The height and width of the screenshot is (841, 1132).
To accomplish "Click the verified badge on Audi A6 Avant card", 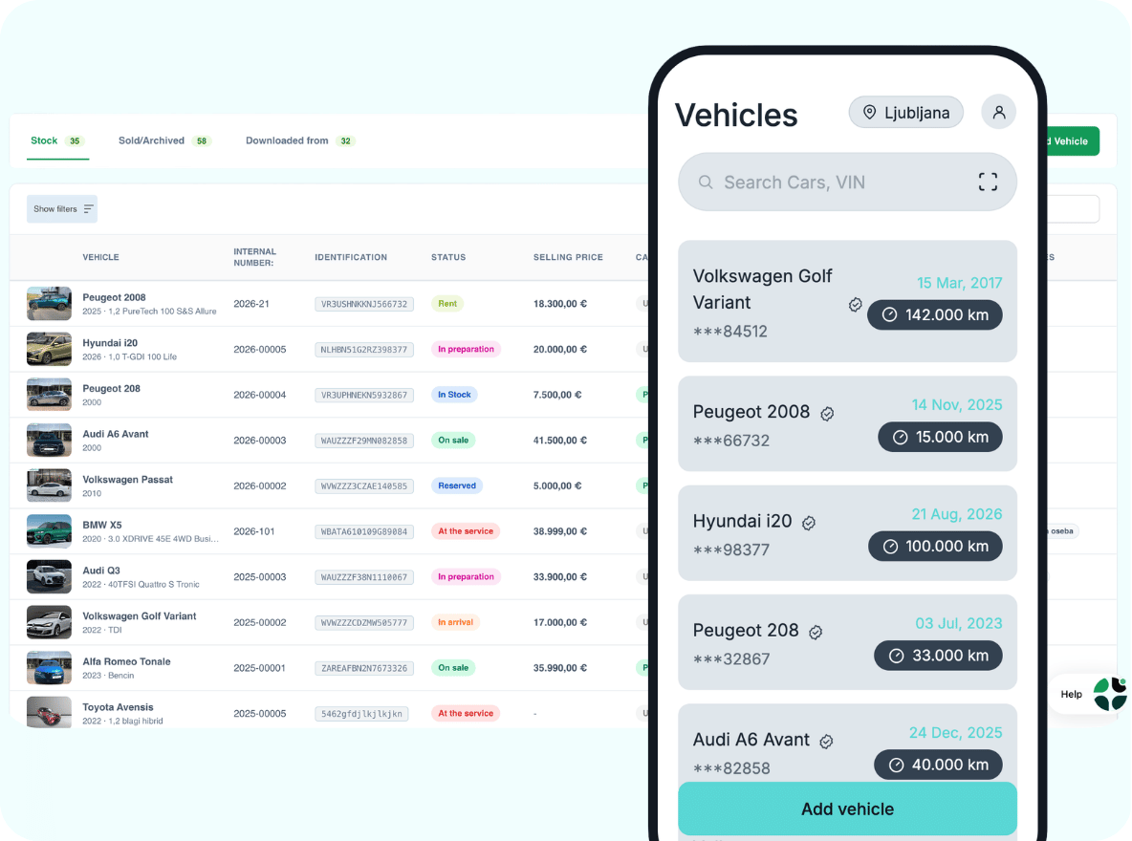I will click(827, 742).
